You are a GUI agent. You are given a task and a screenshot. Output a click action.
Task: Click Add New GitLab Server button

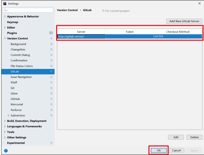(184, 21)
